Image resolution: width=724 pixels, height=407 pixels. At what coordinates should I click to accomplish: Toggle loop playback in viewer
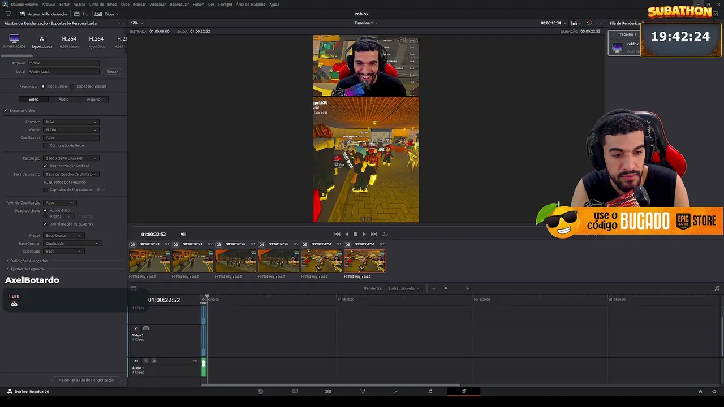coord(385,234)
